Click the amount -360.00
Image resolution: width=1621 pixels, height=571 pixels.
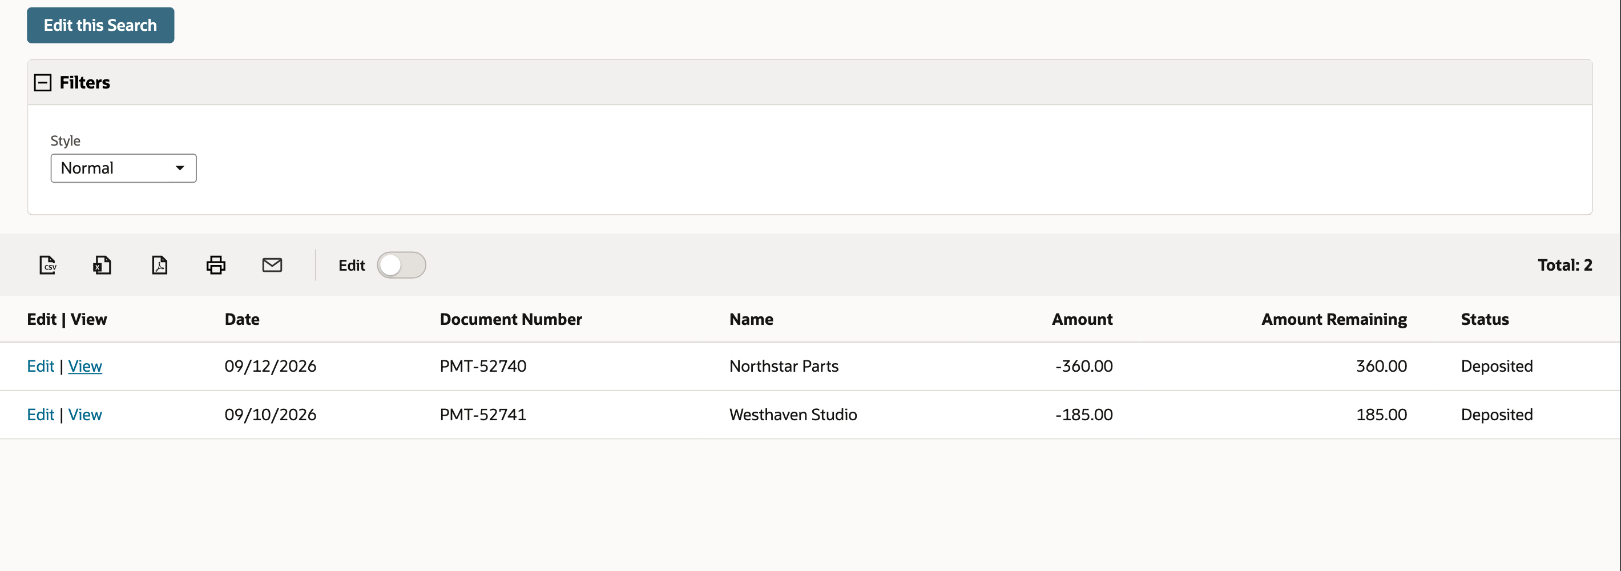(1083, 366)
